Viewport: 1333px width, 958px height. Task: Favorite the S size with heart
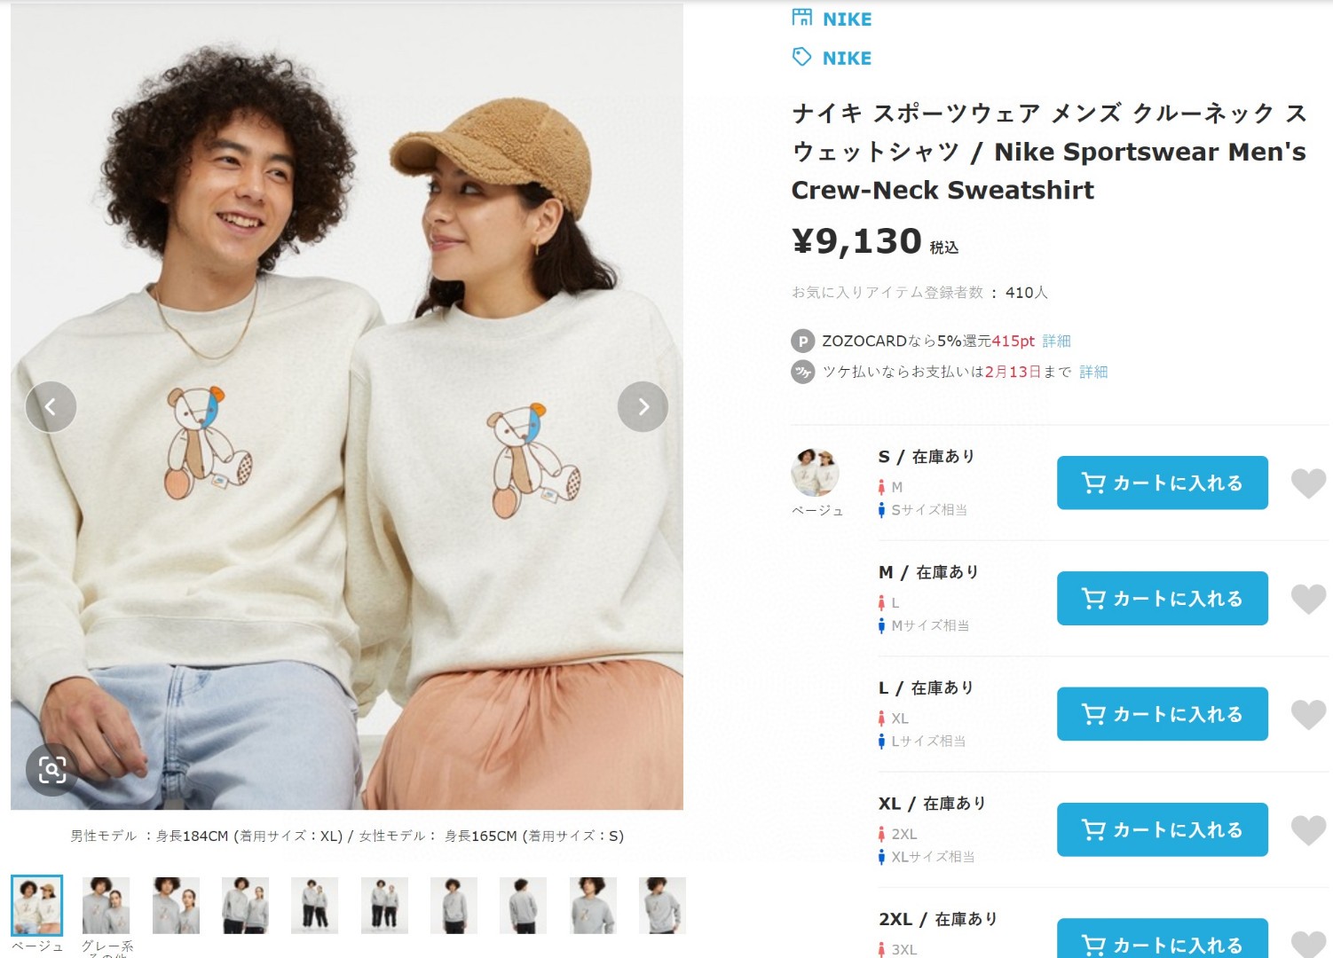pyautogui.click(x=1308, y=483)
